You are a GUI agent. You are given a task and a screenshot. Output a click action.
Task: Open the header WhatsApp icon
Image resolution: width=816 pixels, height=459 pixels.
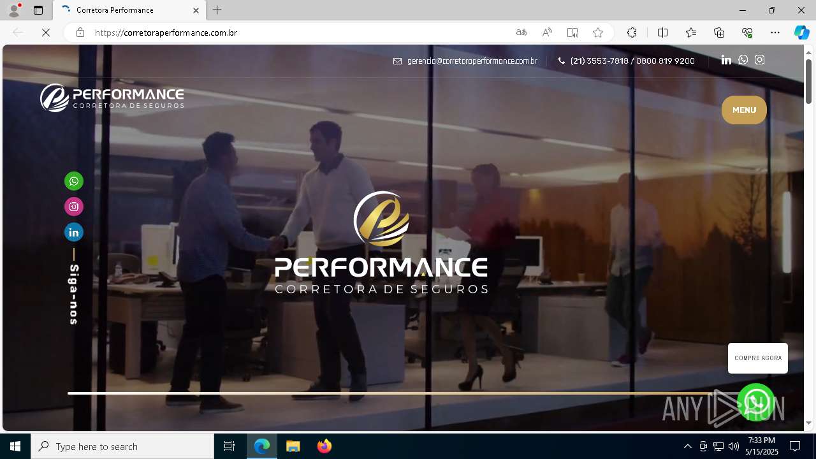click(x=743, y=60)
